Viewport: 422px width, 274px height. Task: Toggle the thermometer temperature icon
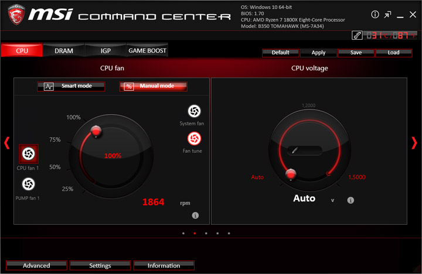click(x=357, y=35)
